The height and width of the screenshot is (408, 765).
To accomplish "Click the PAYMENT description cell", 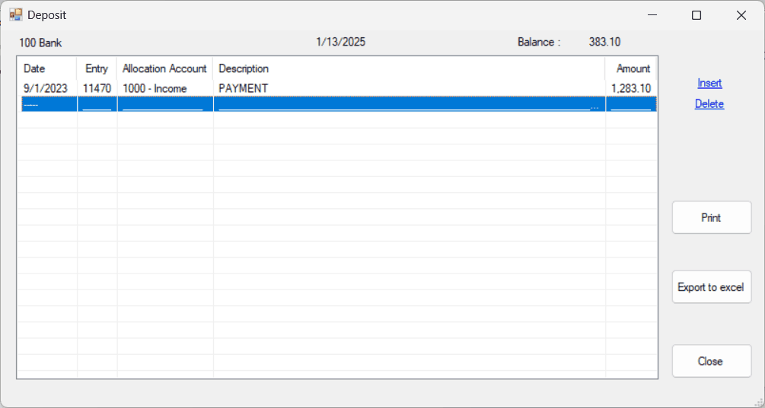I will (409, 89).
